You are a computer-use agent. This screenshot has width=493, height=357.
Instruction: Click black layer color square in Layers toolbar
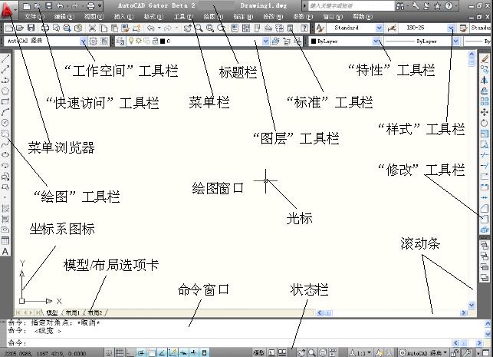(x=163, y=41)
